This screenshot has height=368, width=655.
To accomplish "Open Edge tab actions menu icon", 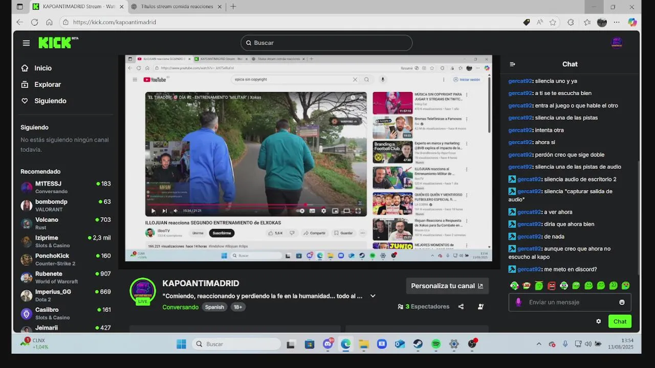I will tap(19, 7).
